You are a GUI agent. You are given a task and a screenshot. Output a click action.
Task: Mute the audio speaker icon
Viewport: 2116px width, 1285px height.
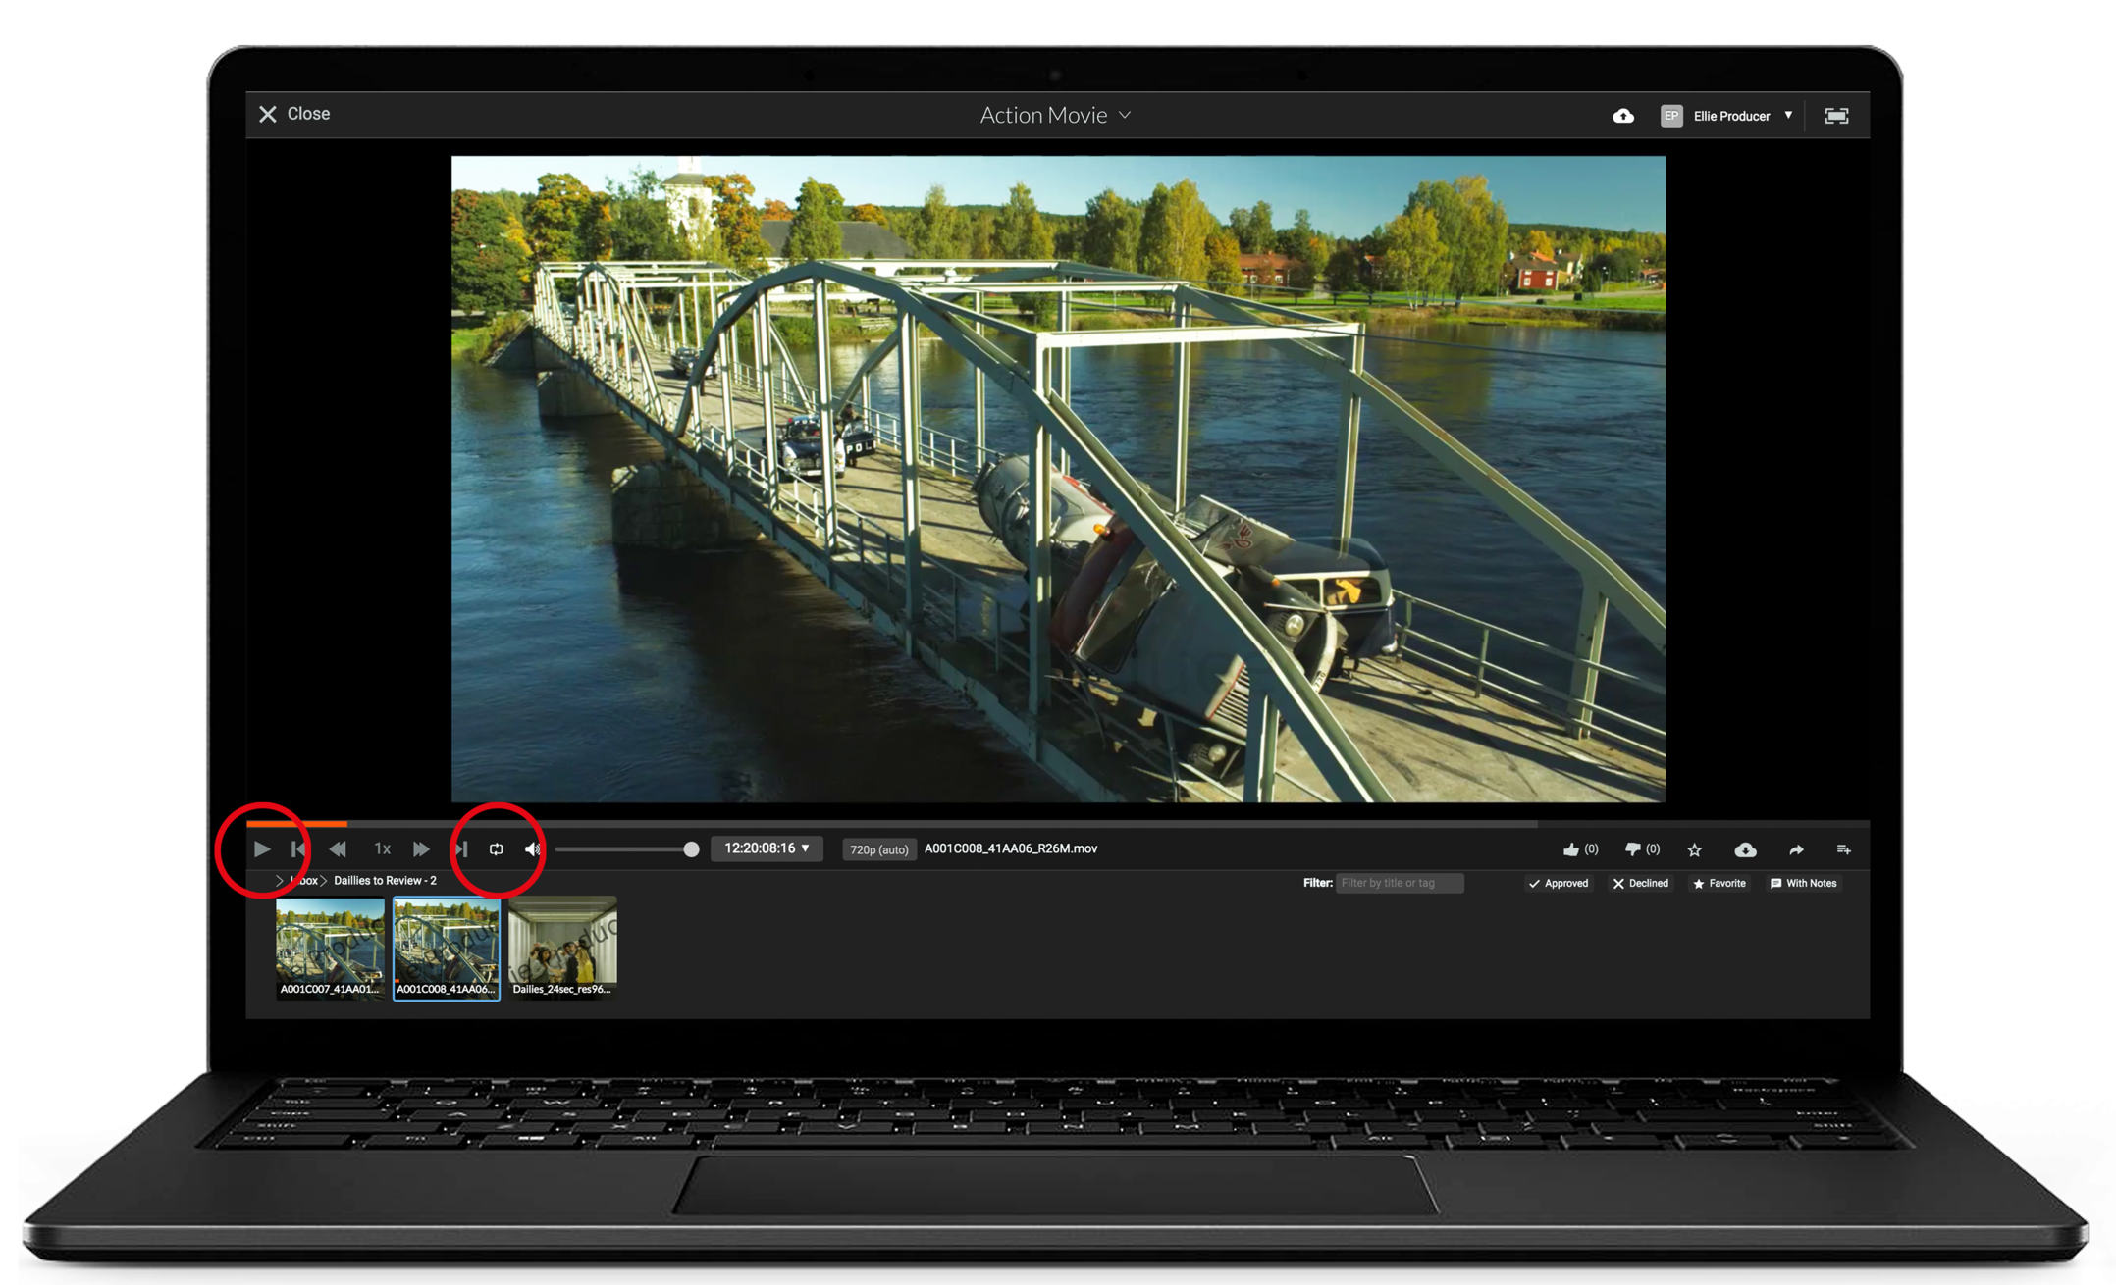pos(532,849)
